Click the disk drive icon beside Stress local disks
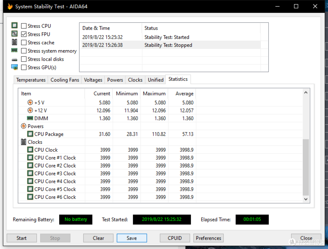 (15, 60)
